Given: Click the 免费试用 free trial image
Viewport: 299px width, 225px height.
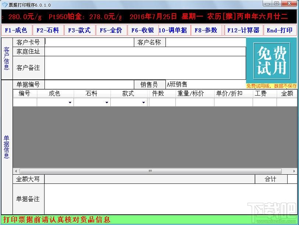Looking at the screenshot, I should 271,61.
